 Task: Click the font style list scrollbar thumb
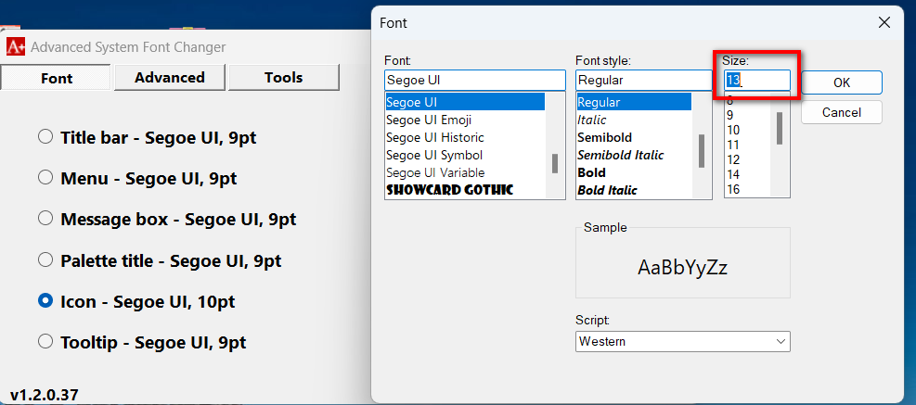pos(702,150)
